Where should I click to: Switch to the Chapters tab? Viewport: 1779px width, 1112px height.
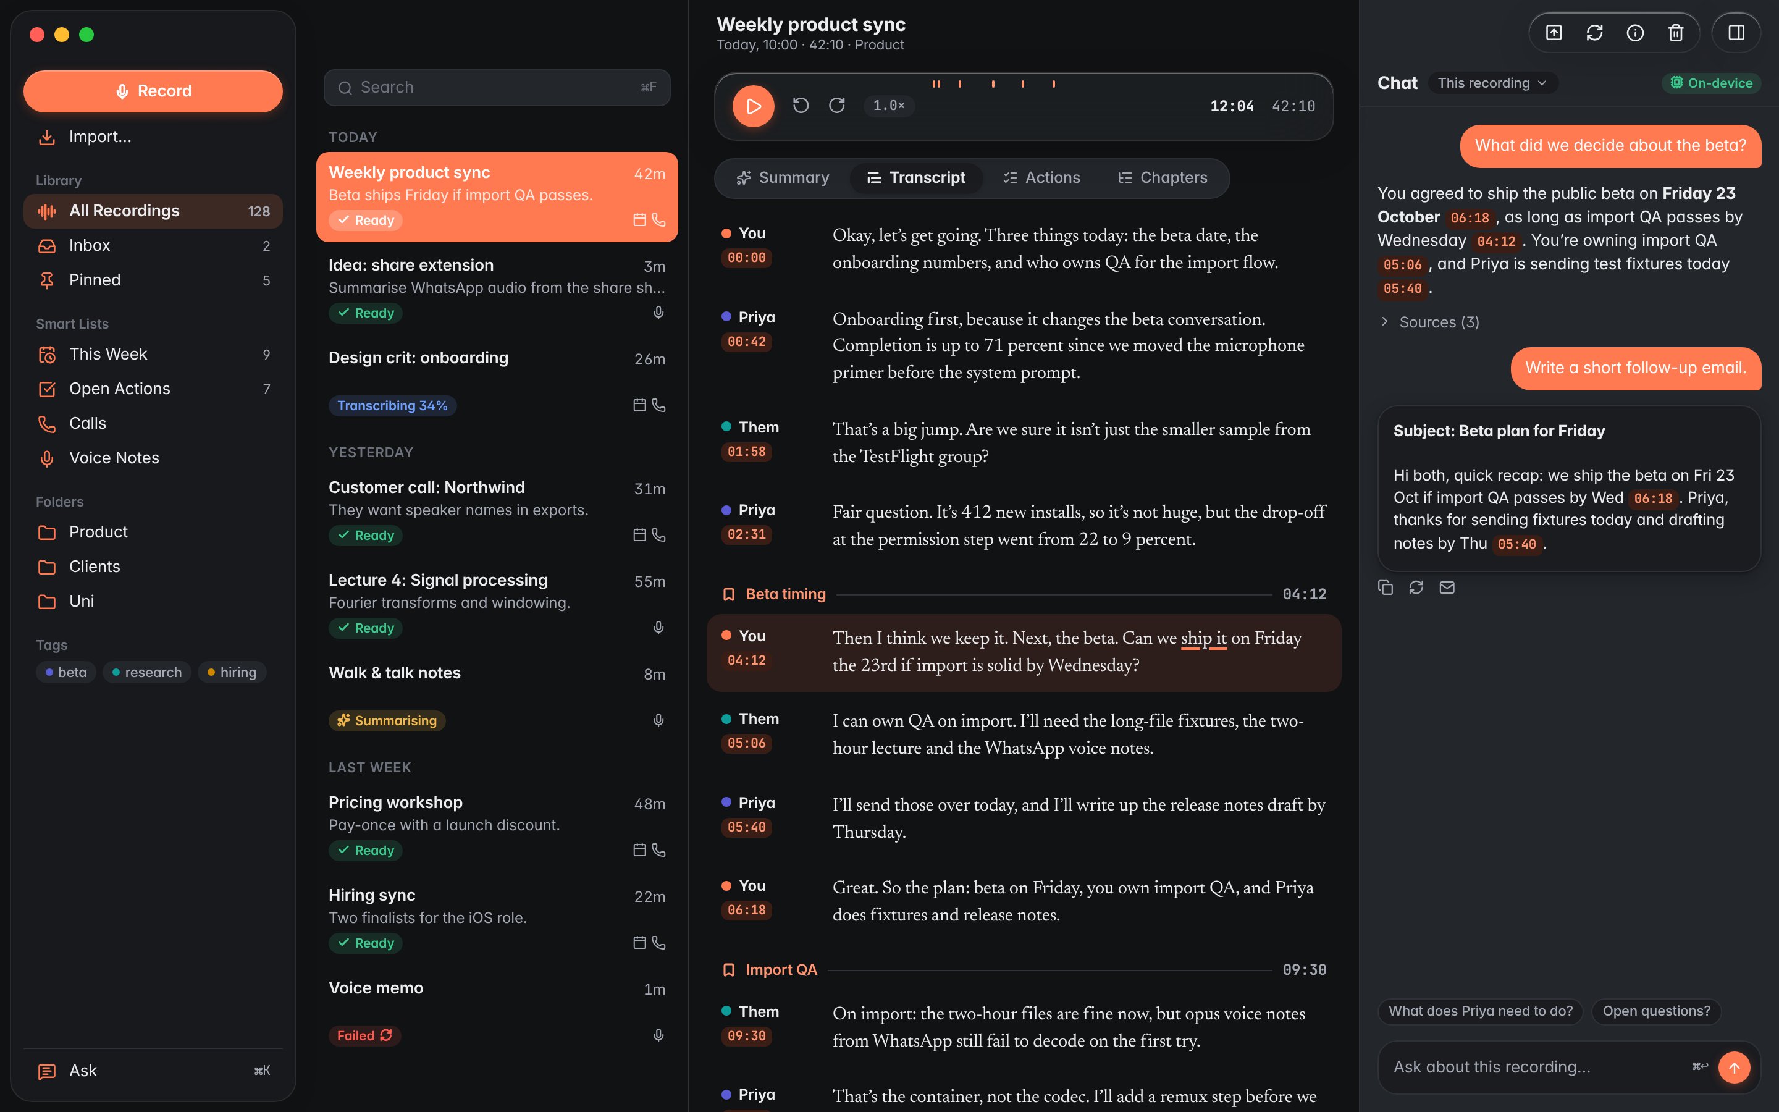(1163, 178)
